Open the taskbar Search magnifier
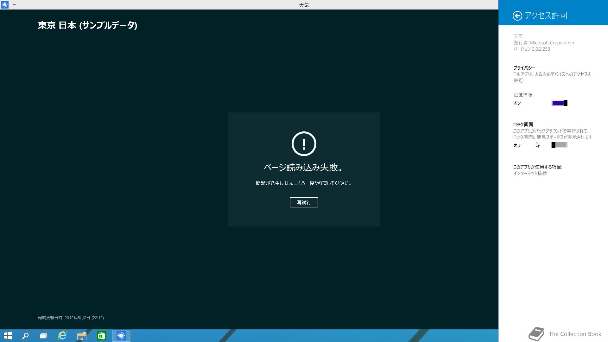 click(25, 336)
